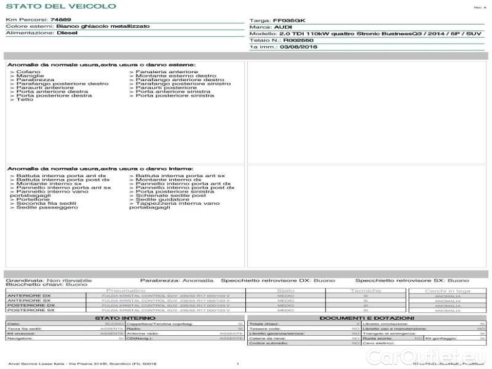Select Battuta interna porta ant dx
This screenshot has height=369, width=492.
[58, 176]
